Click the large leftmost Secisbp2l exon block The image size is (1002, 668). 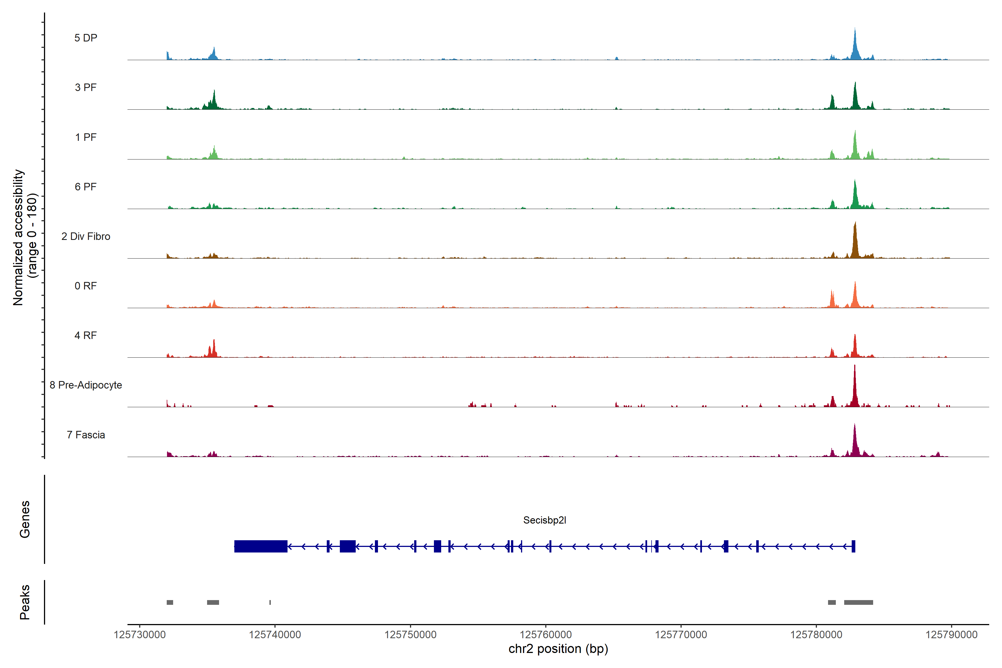pos(260,546)
